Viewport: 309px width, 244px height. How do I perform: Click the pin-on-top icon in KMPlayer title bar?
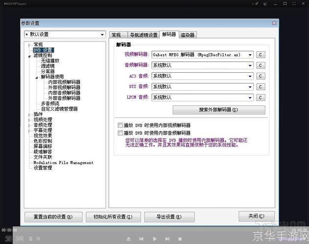point(256,4)
